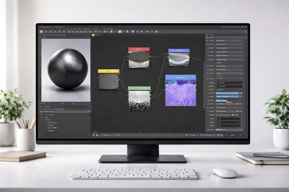Click the landscape picture toolbar icon

111,31
